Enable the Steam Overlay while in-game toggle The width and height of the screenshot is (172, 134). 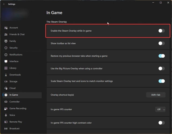pyautogui.click(x=162, y=31)
